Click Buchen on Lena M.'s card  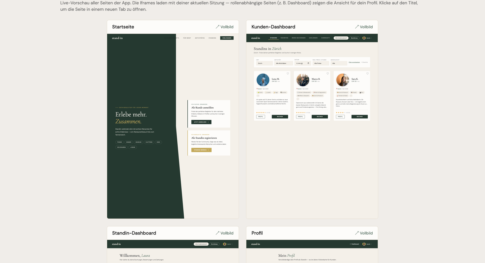point(280,117)
